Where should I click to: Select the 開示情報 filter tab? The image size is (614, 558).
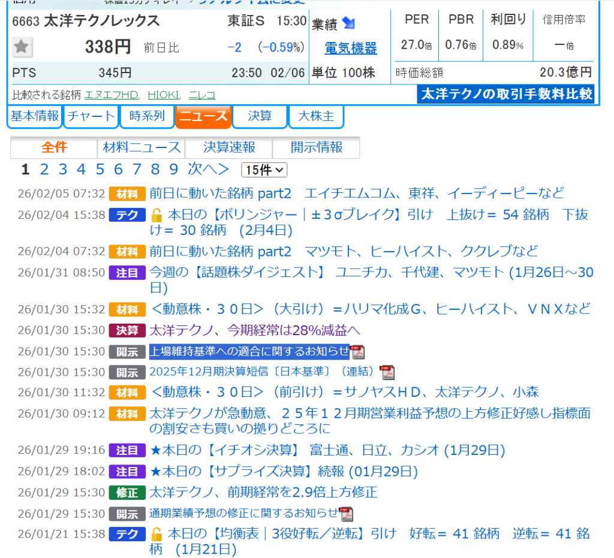coord(317,147)
